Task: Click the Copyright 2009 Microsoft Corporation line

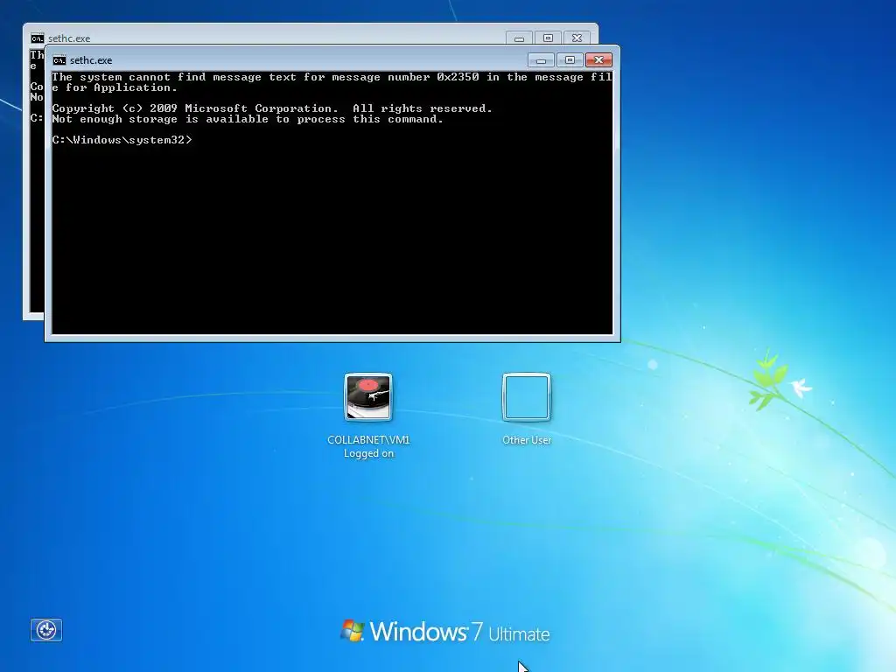Action: coord(272,108)
